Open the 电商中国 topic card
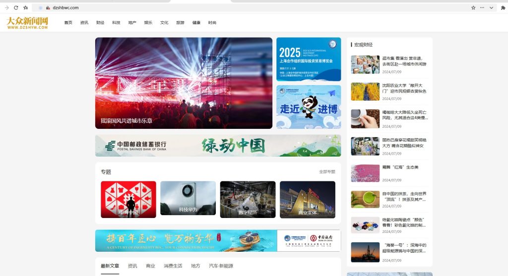Image resolution: width=508 pixels, height=276 pixels. coord(128,199)
